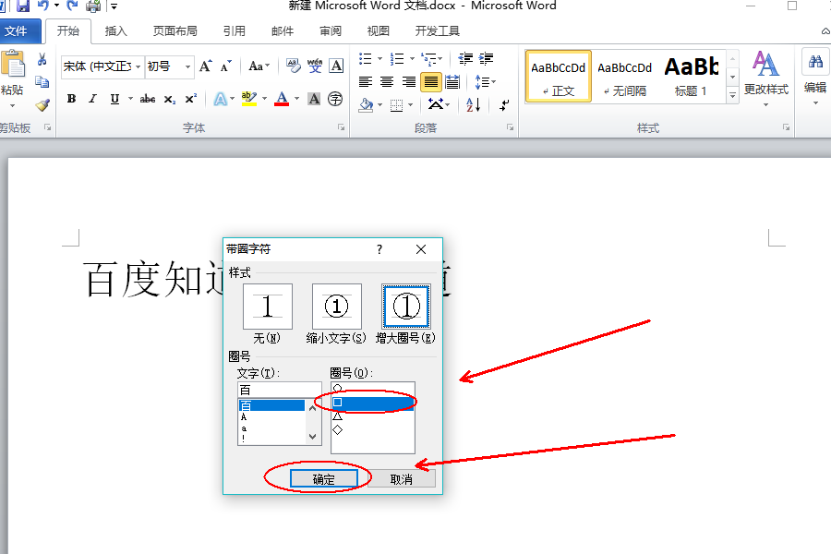The image size is (831, 554).
Task: Open the 更改样式 Change Styles dropdown
Action: [765, 78]
